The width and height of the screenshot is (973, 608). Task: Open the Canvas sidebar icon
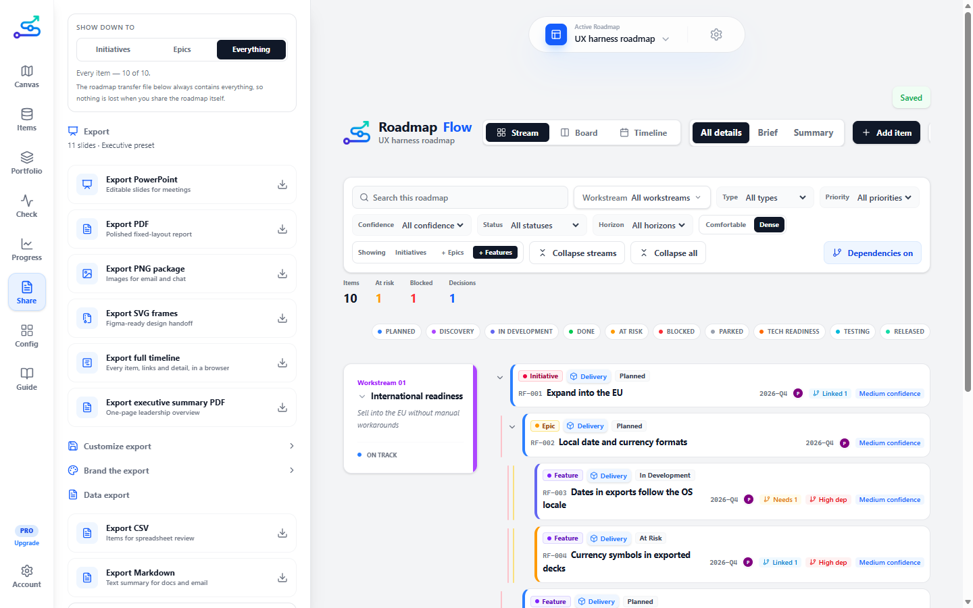(x=26, y=76)
